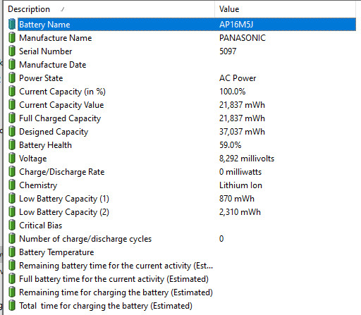This screenshot has width=361, height=315.
Task: Select the Battery Name row label
Action: pos(44,25)
